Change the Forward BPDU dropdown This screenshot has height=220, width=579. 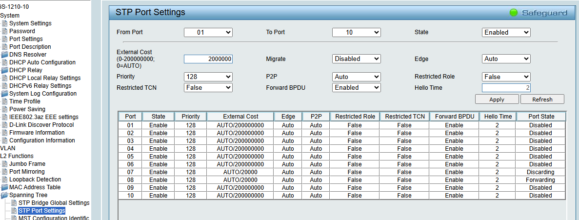pyautogui.click(x=356, y=88)
